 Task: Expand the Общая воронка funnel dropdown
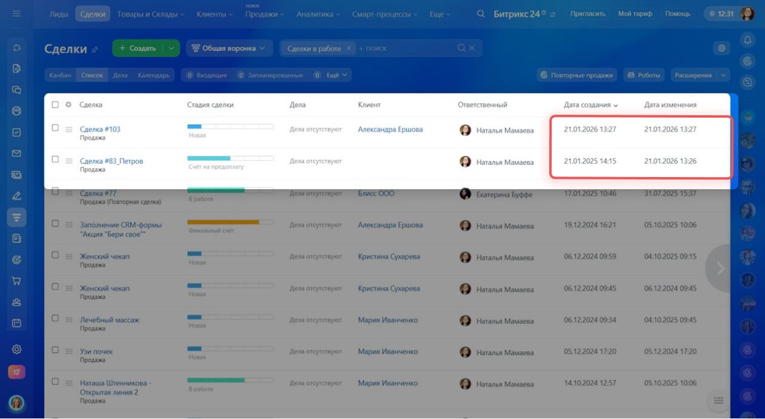(x=229, y=49)
